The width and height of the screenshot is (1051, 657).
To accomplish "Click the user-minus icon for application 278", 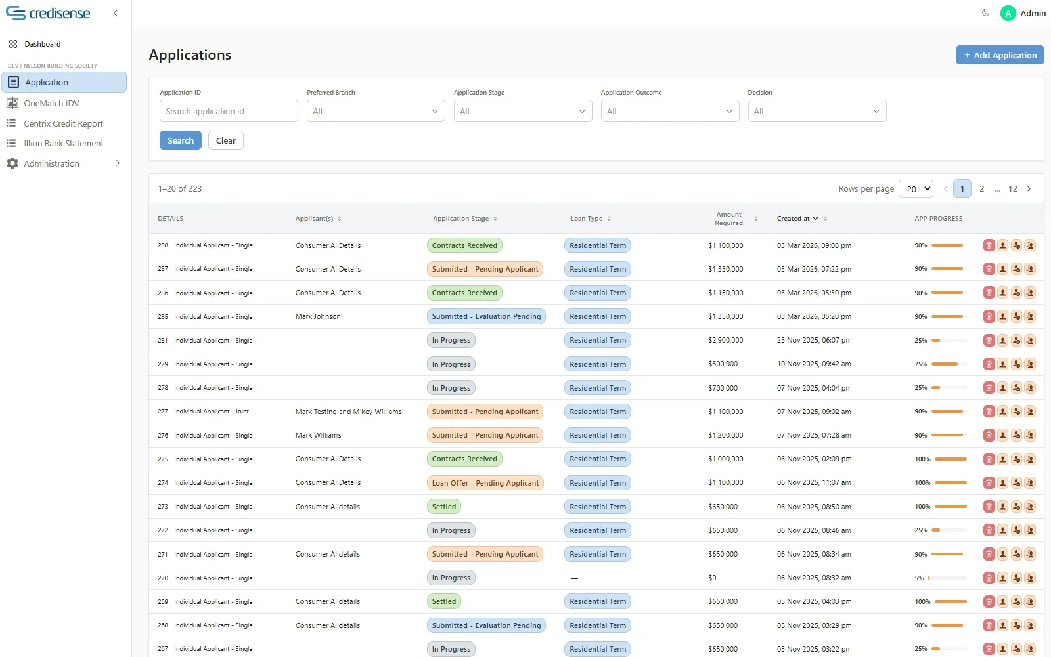I will coord(1016,388).
